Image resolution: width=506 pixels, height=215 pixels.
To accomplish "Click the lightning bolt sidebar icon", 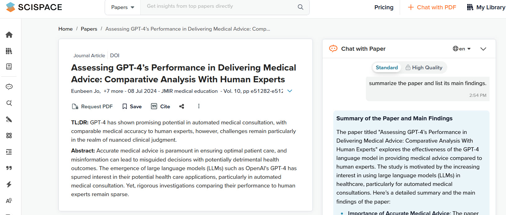I will coord(9,184).
